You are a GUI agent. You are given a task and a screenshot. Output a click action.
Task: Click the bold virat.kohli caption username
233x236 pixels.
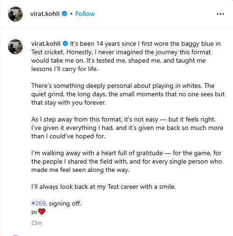tap(46, 43)
